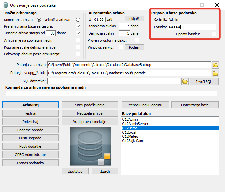Image resolution: width=225 pixels, height=192 pixels.
Task: Toggle the Windows servis checkbox
Action: pos(121,47)
